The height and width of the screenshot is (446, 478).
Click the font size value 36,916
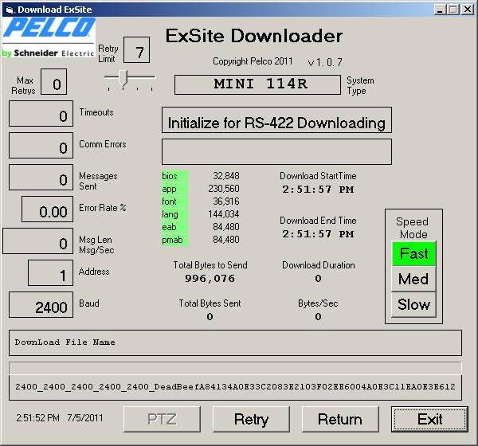coord(226,201)
